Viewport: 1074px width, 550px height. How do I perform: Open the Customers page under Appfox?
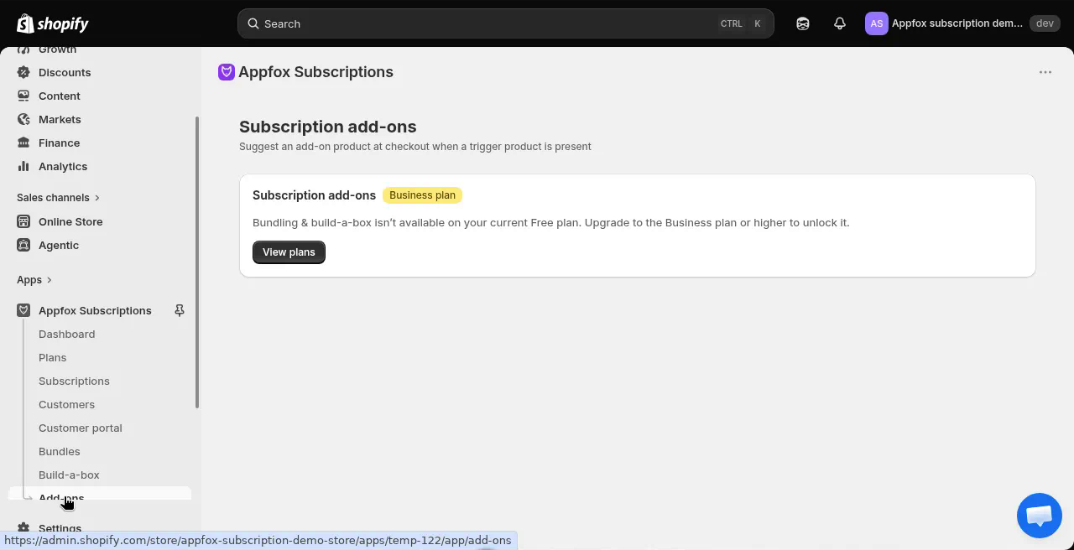pos(66,404)
